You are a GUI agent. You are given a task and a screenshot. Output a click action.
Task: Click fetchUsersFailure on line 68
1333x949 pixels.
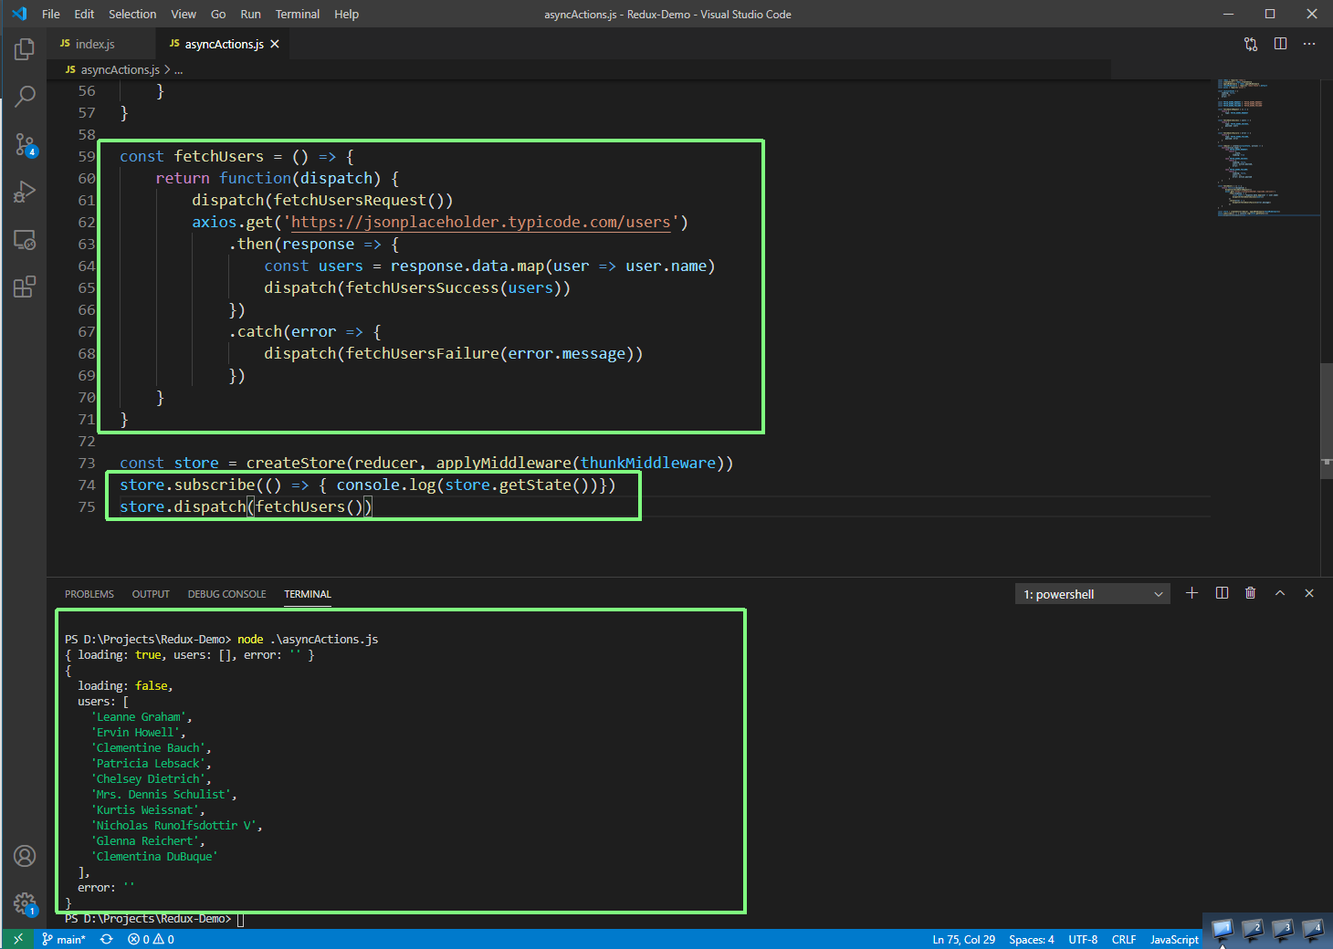(423, 353)
